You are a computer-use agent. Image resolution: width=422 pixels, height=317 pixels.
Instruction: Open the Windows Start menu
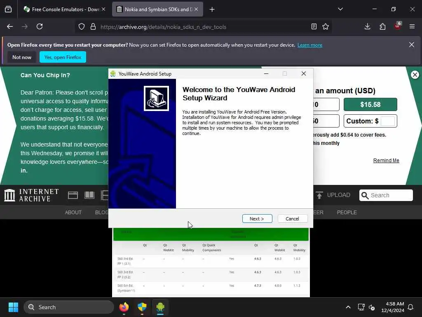(13, 307)
